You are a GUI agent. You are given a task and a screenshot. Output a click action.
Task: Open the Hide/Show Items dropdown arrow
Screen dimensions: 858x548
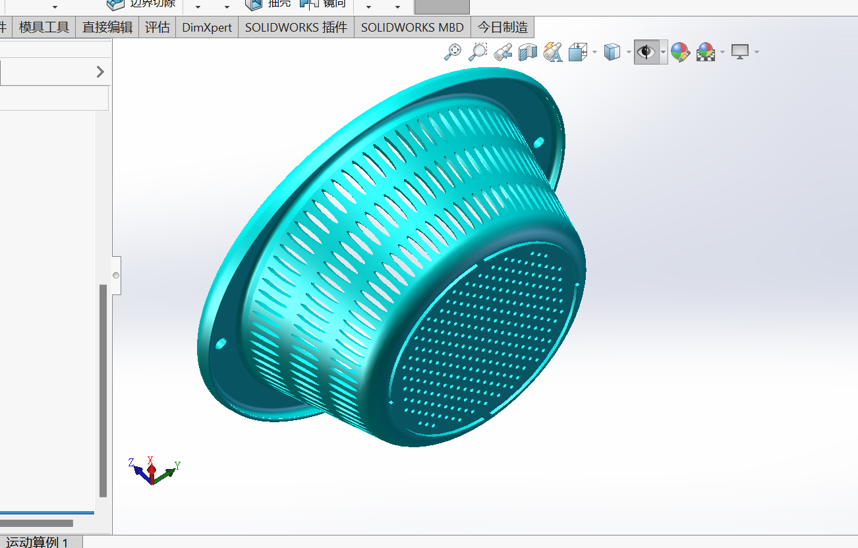tap(663, 52)
